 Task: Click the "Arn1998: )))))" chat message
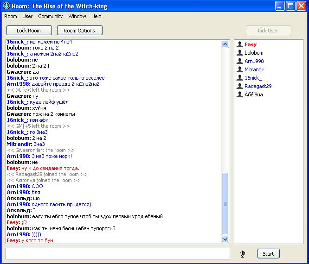pos(24,234)
